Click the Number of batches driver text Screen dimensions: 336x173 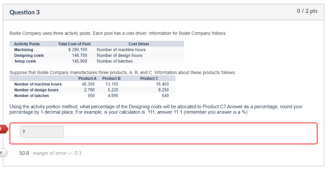click(x=115, y=61)
